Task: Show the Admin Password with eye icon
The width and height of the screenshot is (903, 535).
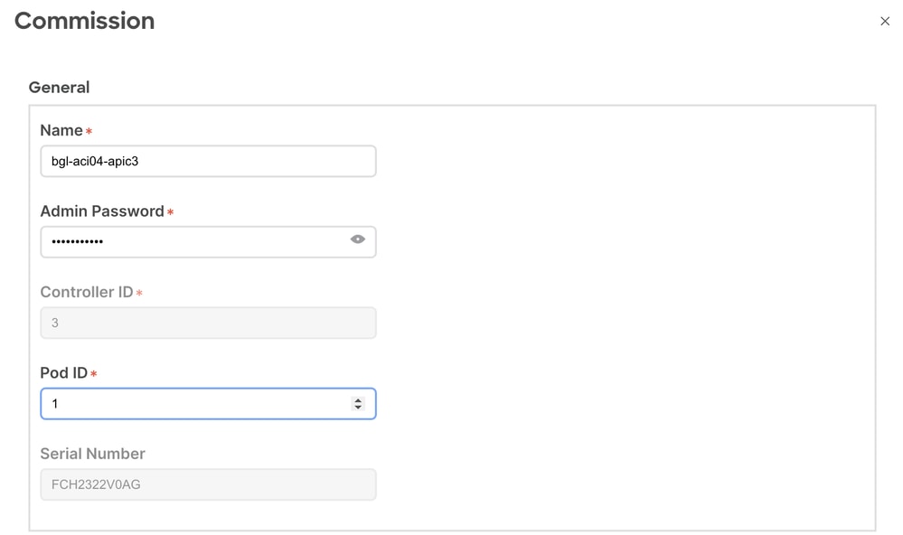Action: (x=358, y=239)
